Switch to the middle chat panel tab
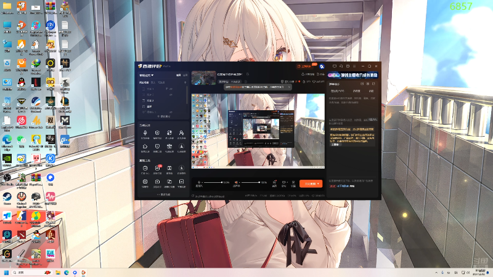Viewport: 493px width, 277px height. pyautogui.click(x=357, y=91)
